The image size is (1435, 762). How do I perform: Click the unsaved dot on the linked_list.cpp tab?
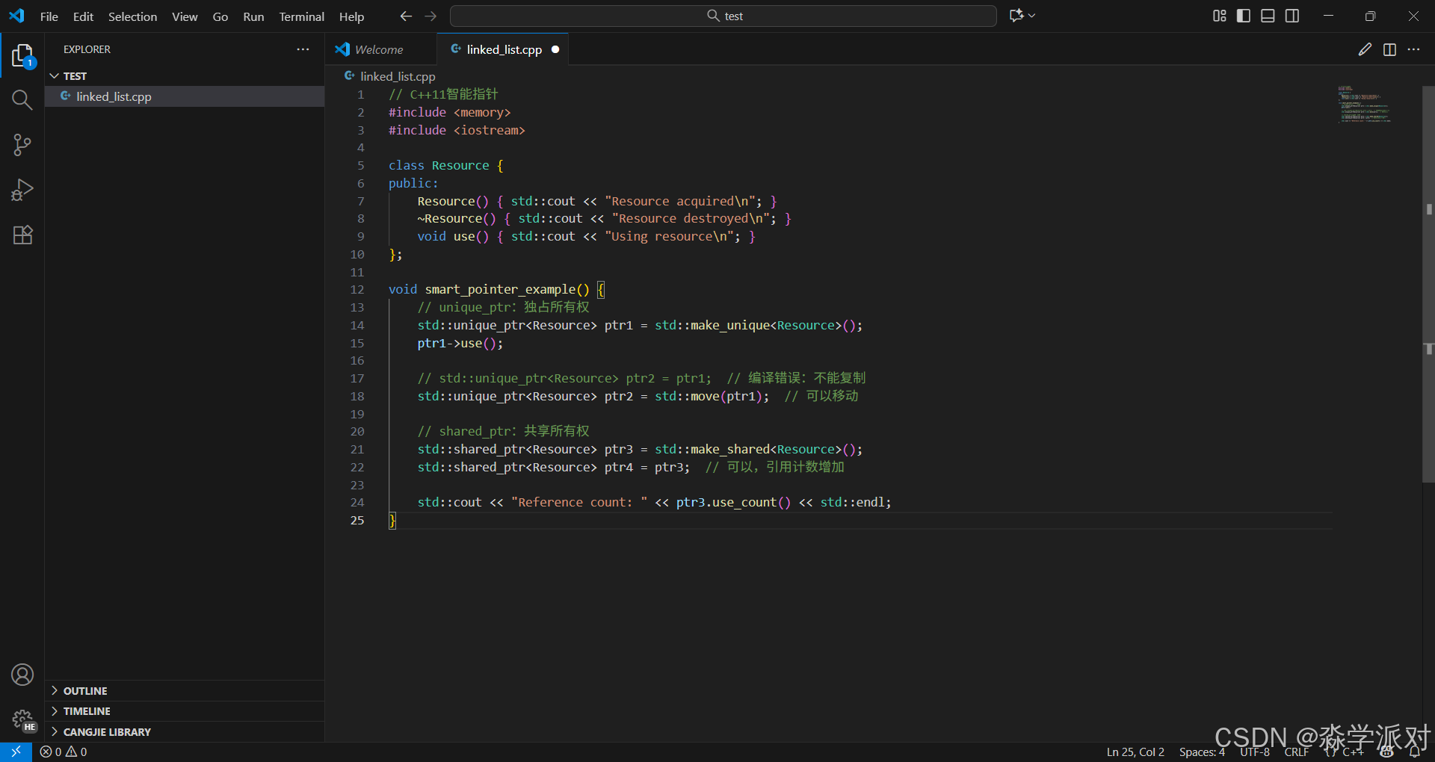pos(555,49)
